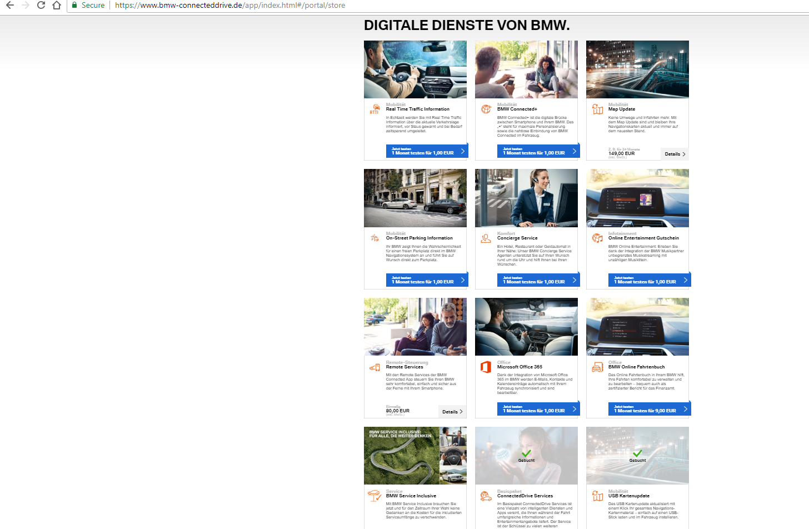Click the BMW Online Fahrtenbuch car icon
809x529 pixels.
point(597,367)
